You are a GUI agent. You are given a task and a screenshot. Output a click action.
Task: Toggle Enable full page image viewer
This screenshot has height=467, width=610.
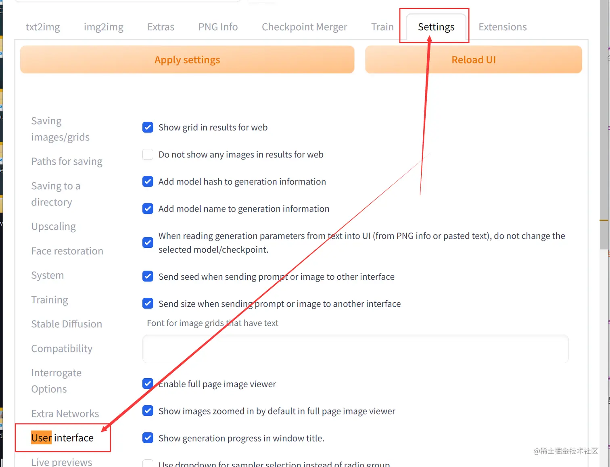click(148, 383)
